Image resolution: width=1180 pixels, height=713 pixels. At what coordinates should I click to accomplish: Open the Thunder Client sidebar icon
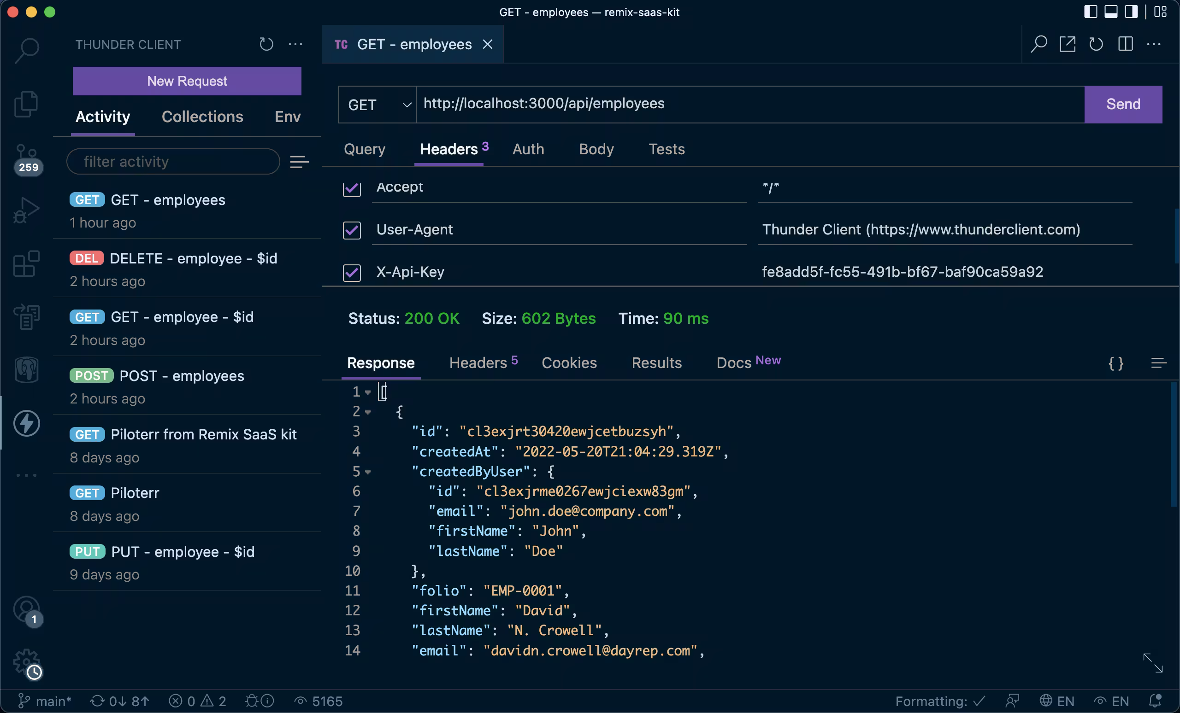coord(26,423)
